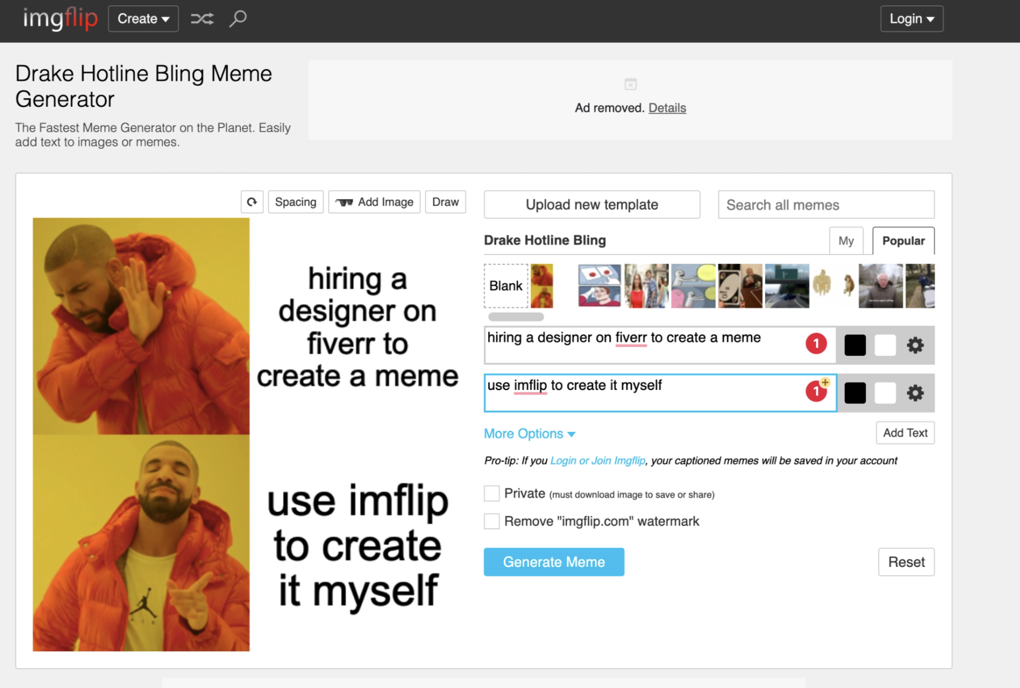This screenshot has height=688, width=1020.
Task: Pick white outline color for first text
Action: point(885,345)
